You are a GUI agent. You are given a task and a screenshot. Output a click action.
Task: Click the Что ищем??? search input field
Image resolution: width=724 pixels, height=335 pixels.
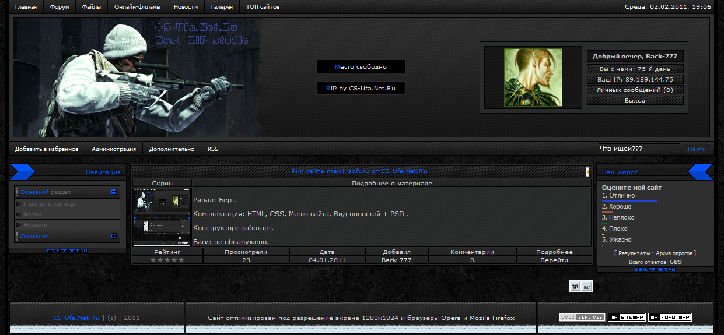pos(639,149)
